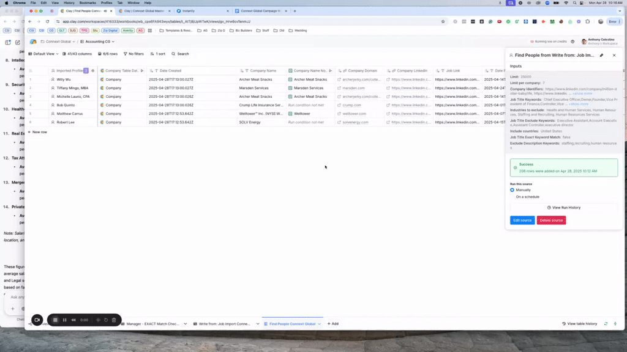Screen dimensions: 627x352
Task: Open the 1 sort menu
Action: coord(157,54)
